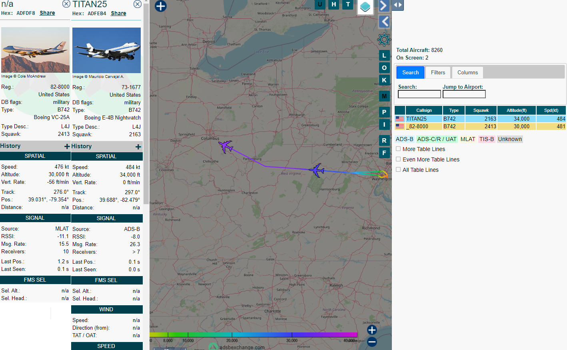This screenshot has width=567, height=350.
Task: Toggle the T map button
Action: pos(348,4)
